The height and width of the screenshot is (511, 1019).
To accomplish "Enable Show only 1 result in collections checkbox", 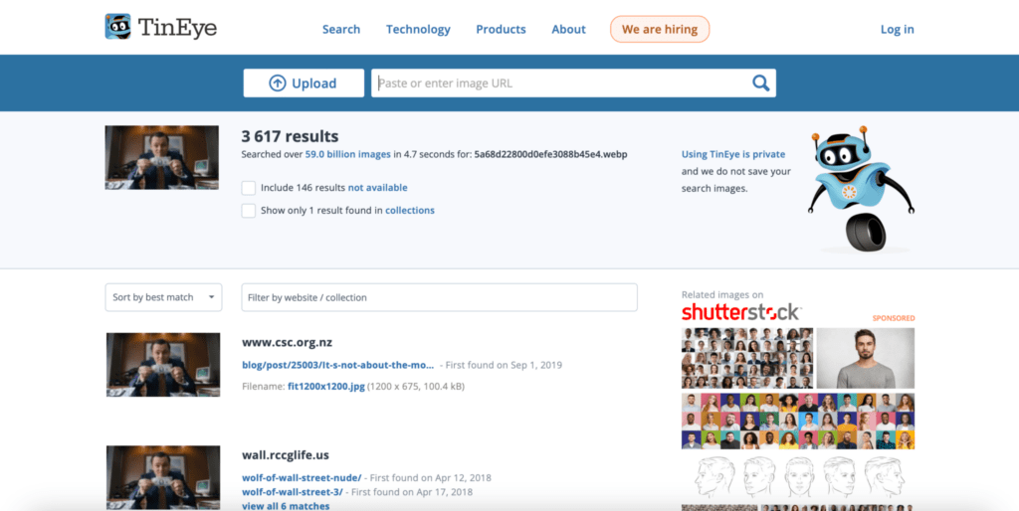I will [248, 211].
